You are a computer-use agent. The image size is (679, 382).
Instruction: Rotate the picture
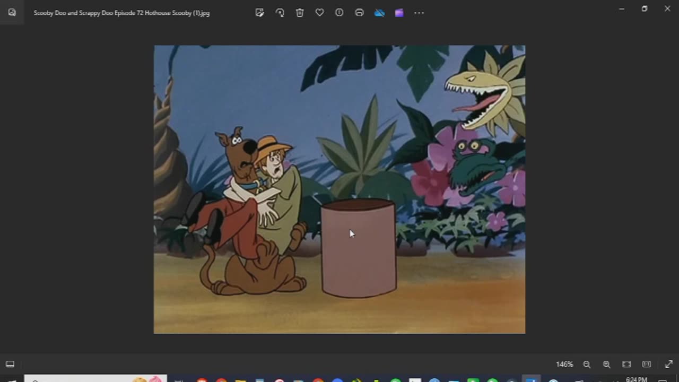point(280,13)
